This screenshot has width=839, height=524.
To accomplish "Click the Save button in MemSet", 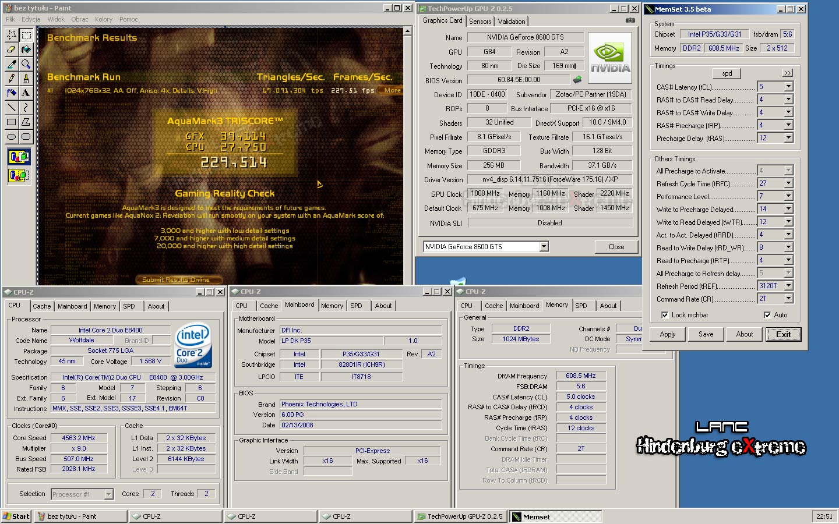I will [x=706, y=334].
